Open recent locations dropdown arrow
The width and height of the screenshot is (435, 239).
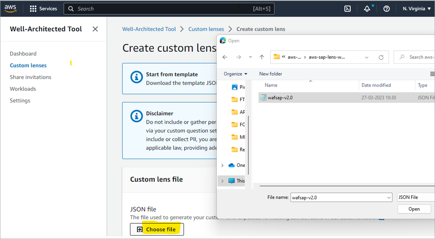point(250,57)
